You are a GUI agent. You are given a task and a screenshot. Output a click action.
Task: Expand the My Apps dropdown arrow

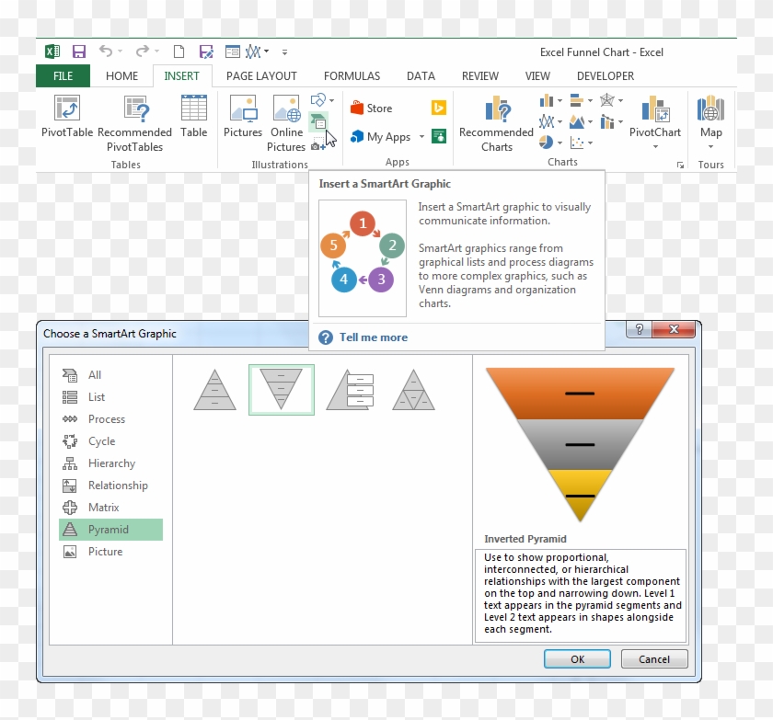pyautogui.click(x=421, y=136)
